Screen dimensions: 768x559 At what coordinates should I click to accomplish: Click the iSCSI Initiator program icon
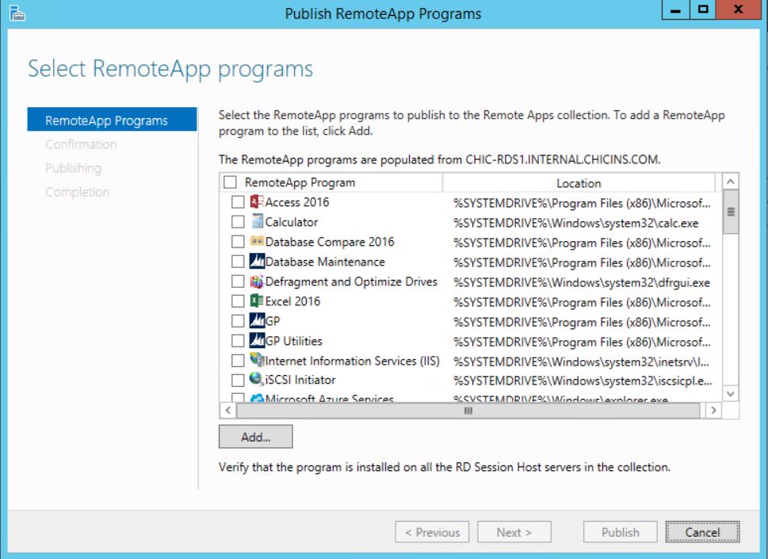tap(257, 379)
